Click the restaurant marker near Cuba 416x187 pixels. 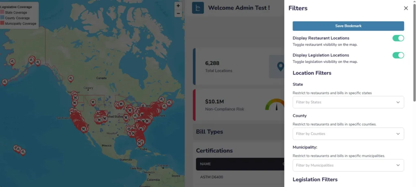[140, 143]
